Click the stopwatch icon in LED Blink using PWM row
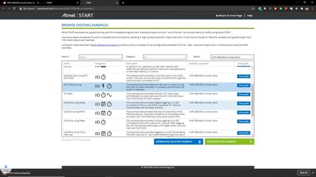Screen dimensions: 316x177 click(109, 113)
